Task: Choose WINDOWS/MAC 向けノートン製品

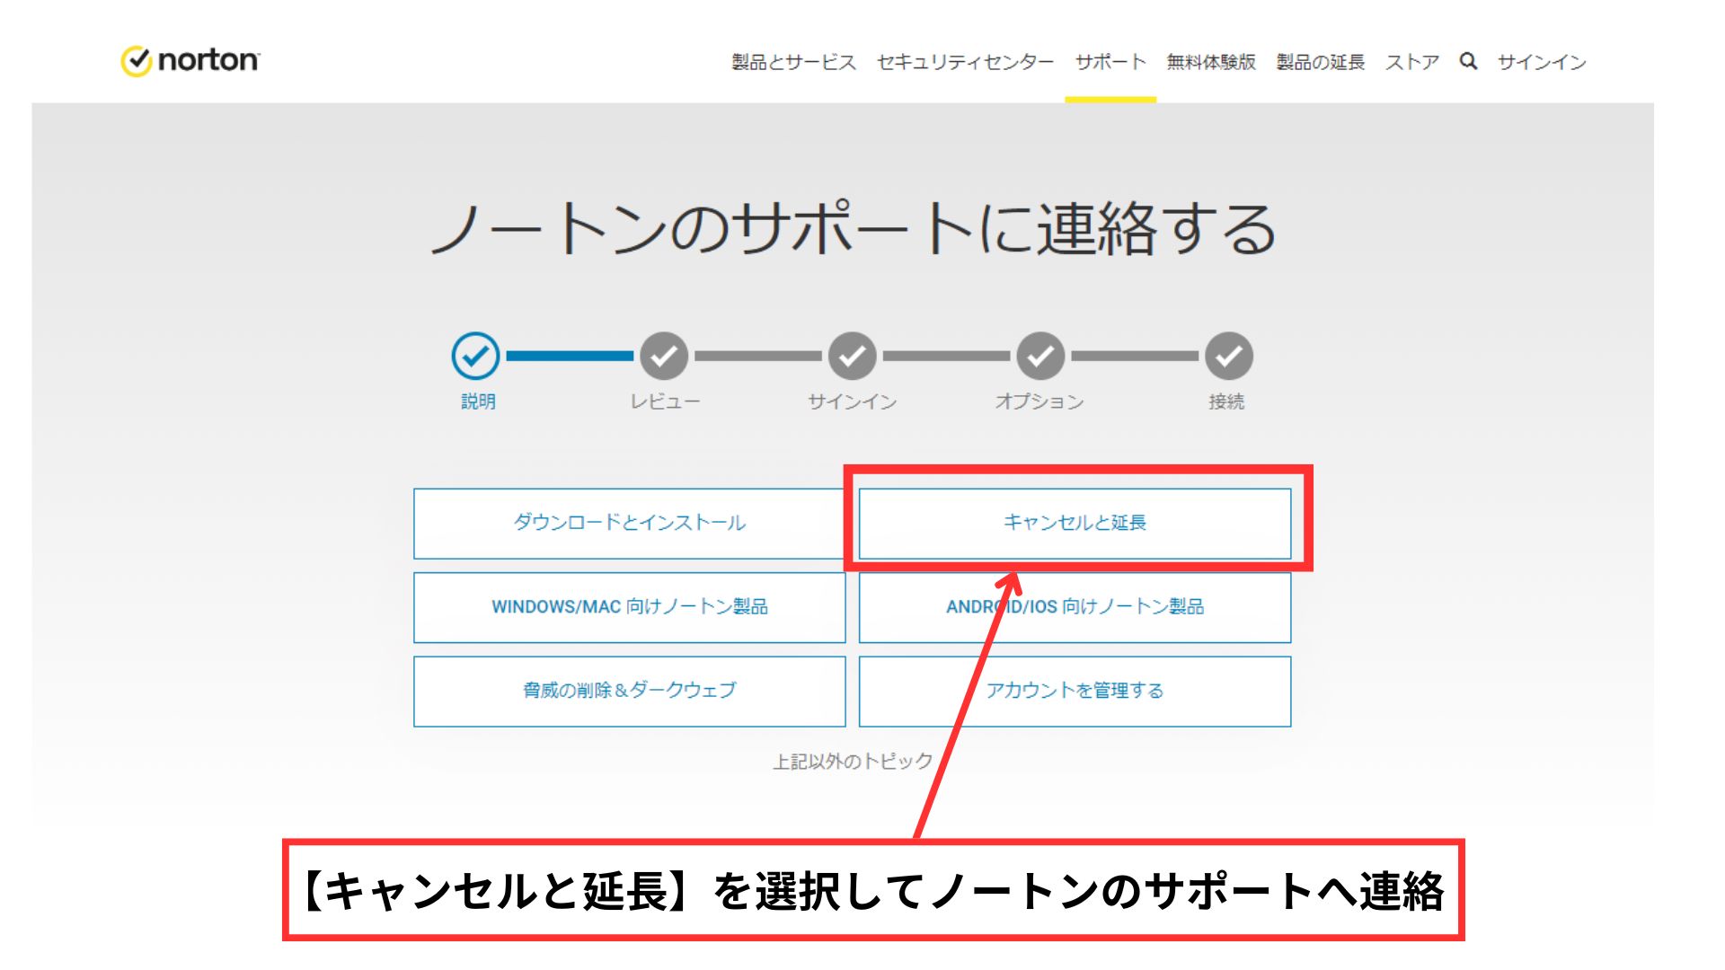Action: coord(629,607)
